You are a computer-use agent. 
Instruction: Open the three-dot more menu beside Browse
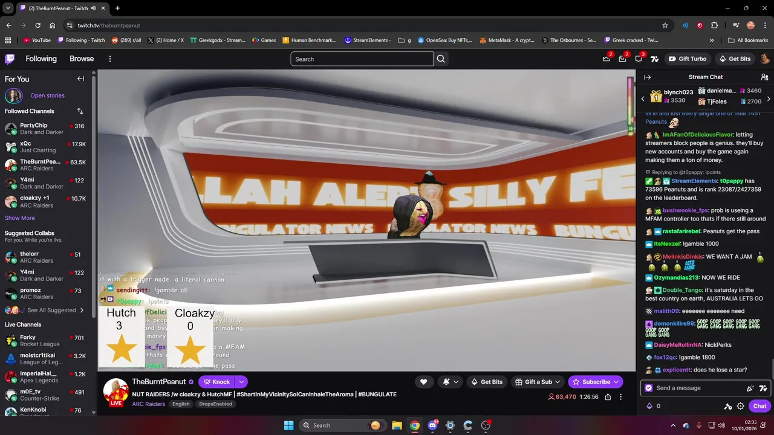tap(110, 59)
